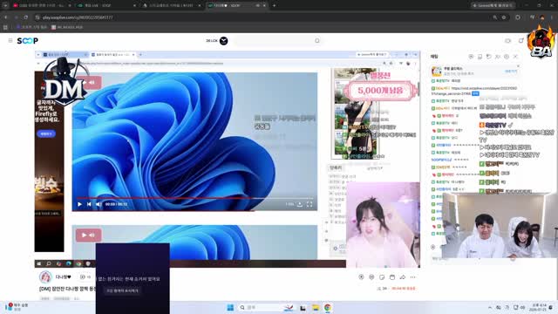The width and height of the screenshot is (558, 314).
Task: Click the first icon below player right side
Action: pos(361,277)
